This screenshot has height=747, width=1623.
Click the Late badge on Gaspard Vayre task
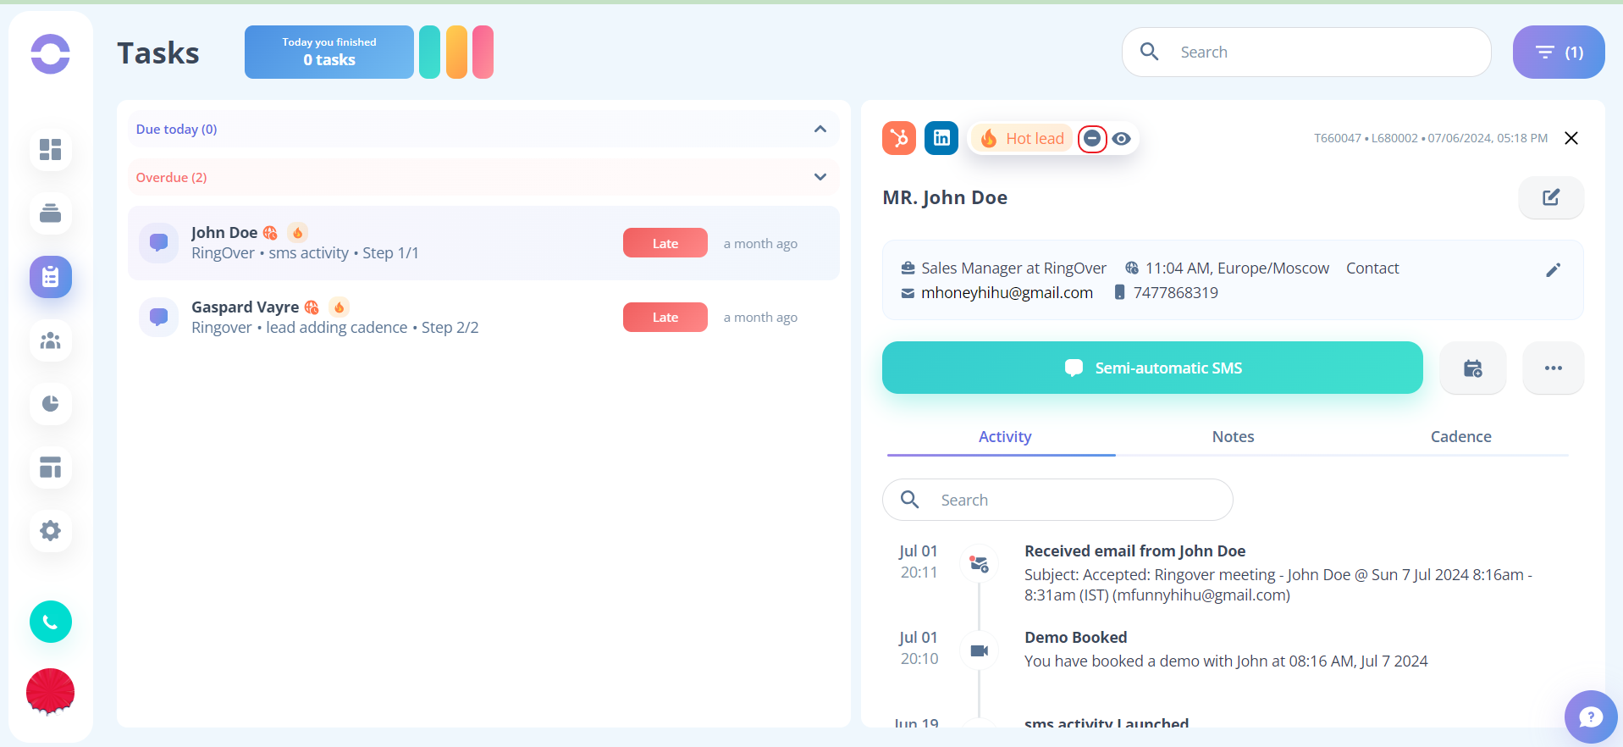click(x=665, y=317)
